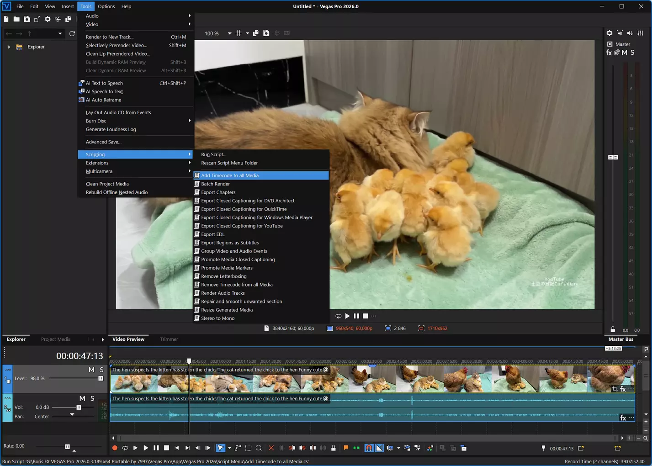Screen dimensions: 652x466
Task: Expand the Multicamera submenu
Action: (x=136, y=171)
